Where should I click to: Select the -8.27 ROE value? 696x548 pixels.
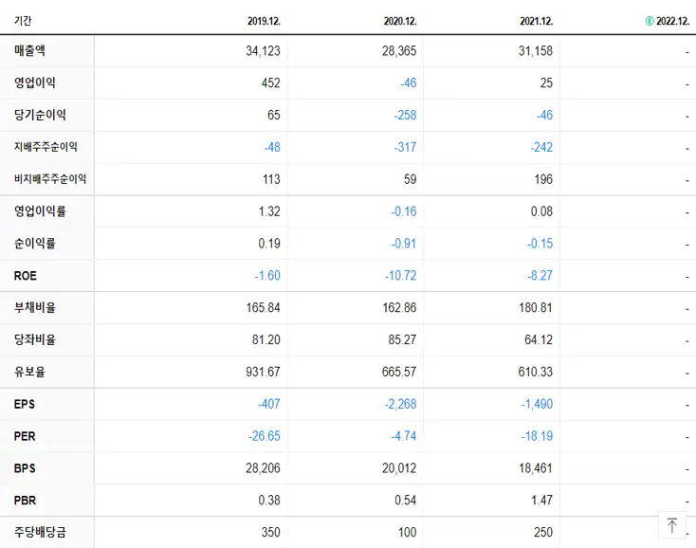[540, 276]
